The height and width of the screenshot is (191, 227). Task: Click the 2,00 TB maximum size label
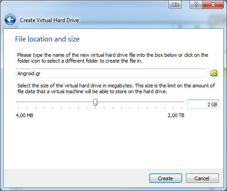176,115
